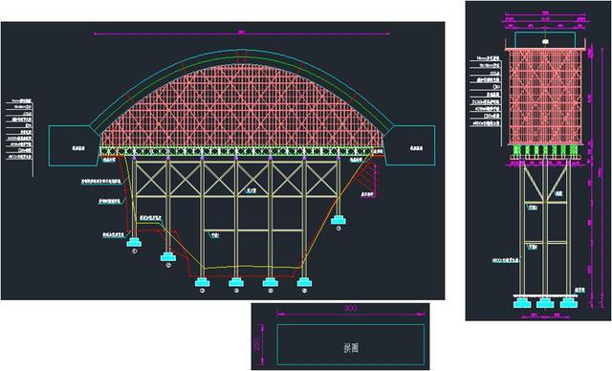Click the magenta stepped slope symbol
Image resolution: width=612 pixels, height=371 pixels.
coord(368,178)
